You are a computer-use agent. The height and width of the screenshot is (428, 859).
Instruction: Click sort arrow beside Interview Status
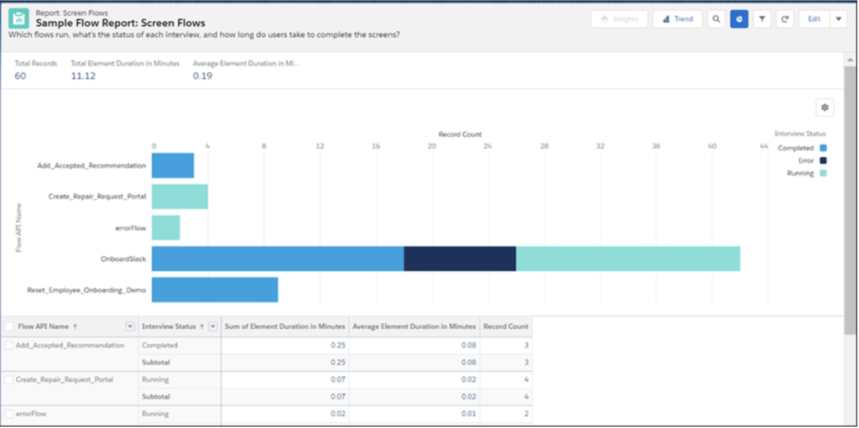point(201,326)
